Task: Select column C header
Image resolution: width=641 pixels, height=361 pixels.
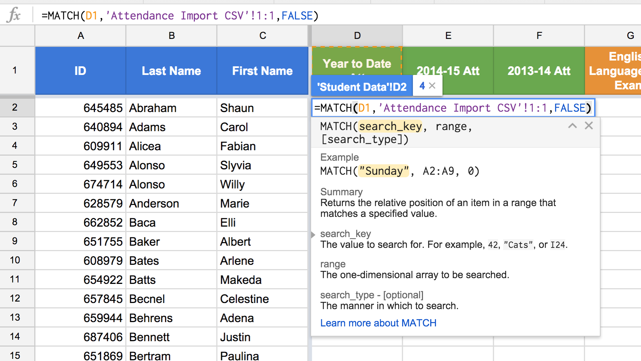Action: (262, 36)
